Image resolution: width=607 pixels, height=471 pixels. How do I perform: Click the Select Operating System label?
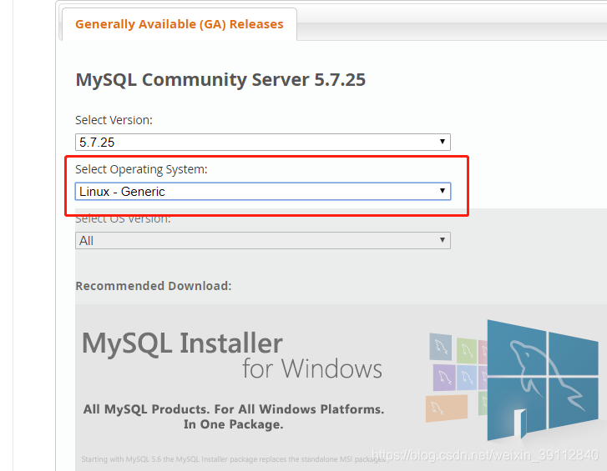click(141, 169)
